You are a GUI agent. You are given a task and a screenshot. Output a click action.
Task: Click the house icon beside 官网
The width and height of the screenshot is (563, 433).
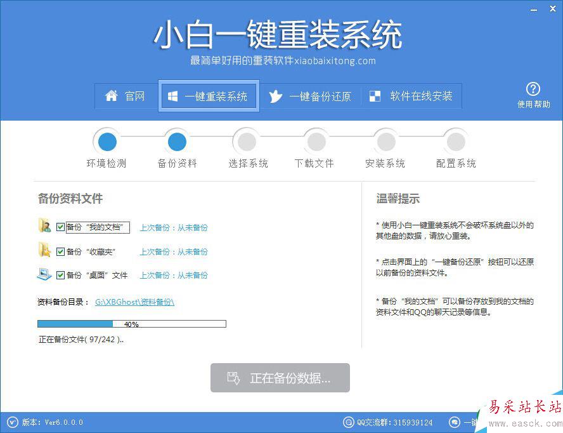112,96
